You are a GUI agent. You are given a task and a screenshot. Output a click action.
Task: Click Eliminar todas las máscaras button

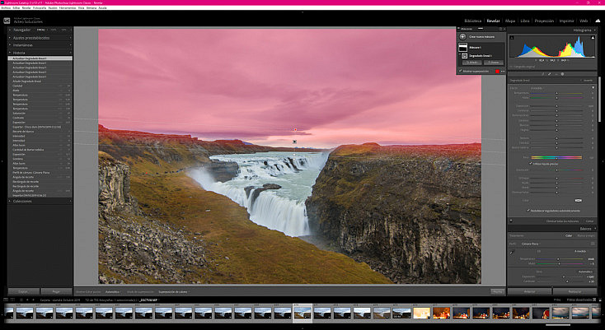(563, 221)
